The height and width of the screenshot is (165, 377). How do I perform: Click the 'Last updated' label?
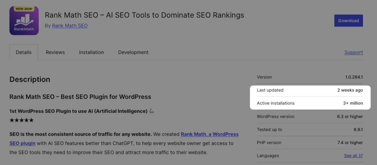click(x=270, y=90)
